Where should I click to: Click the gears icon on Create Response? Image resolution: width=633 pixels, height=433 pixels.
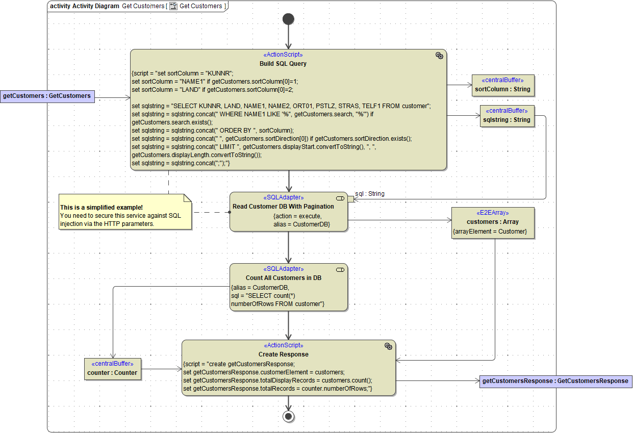coord(389,345)
